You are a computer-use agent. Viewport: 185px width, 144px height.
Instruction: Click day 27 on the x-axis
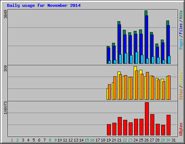tap(152, 140)
